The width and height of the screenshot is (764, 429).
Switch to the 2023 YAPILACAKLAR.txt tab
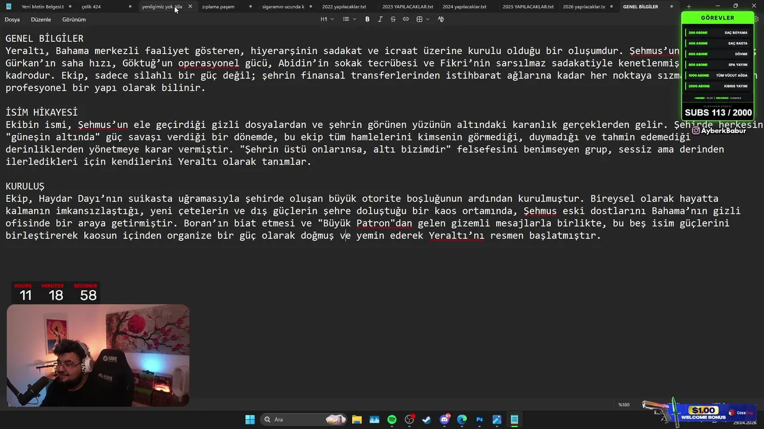point(408,7)
